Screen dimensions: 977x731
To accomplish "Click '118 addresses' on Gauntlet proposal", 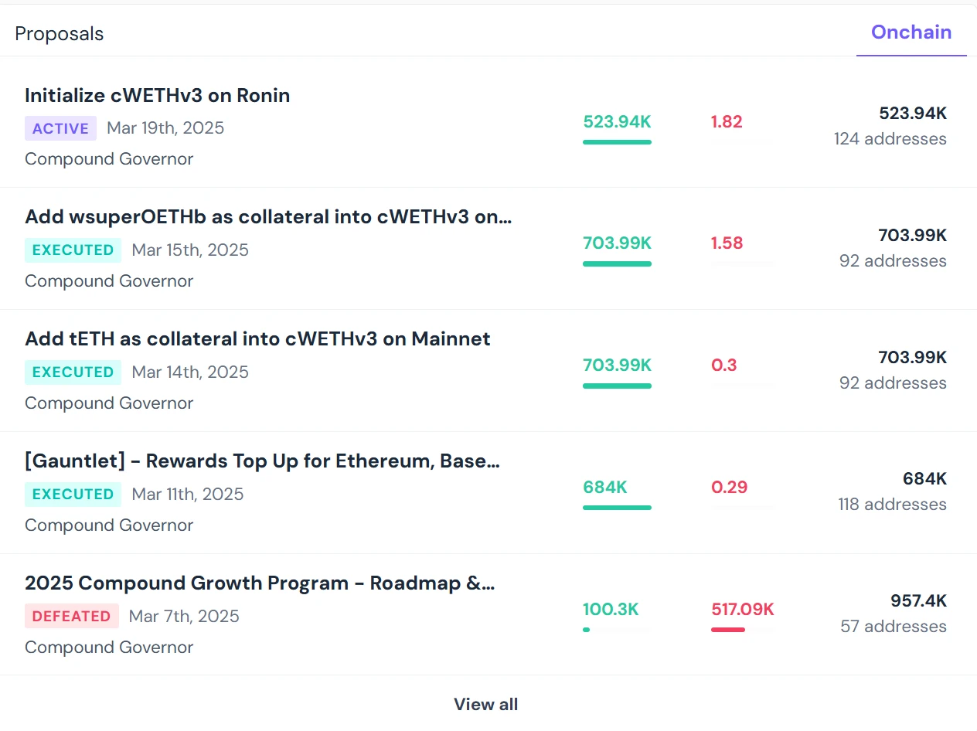I will [x=892, y=505].
